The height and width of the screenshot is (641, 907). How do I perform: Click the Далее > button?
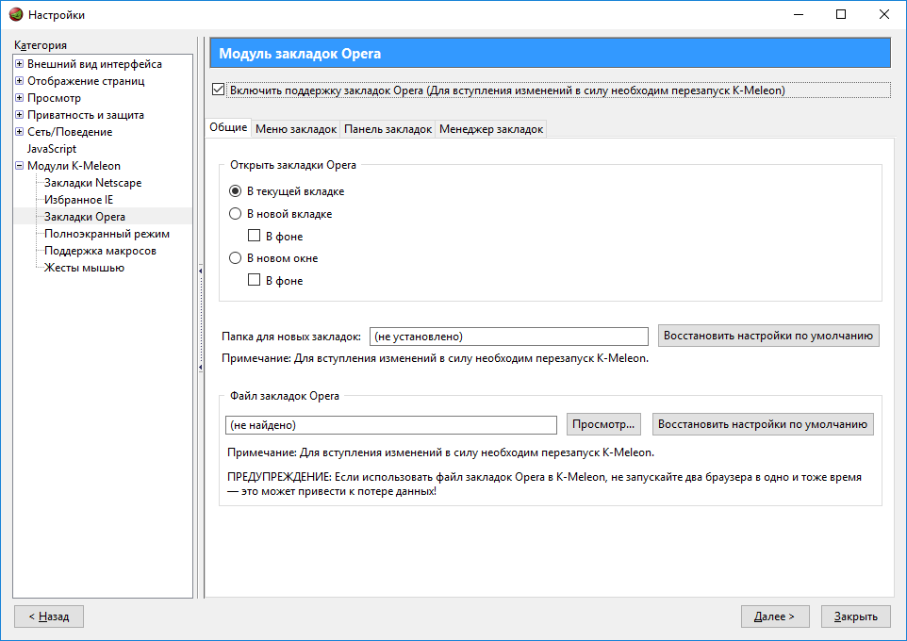point(775,616)
